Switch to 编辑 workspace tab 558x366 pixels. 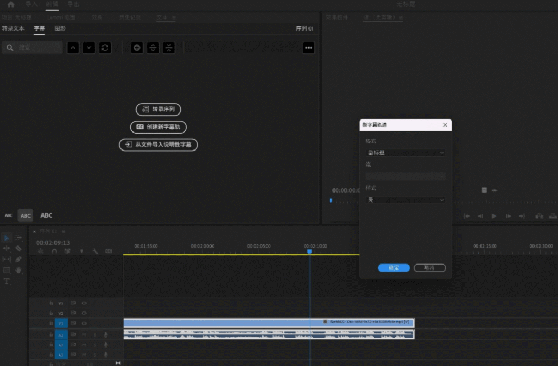click(x=52, y=4)
